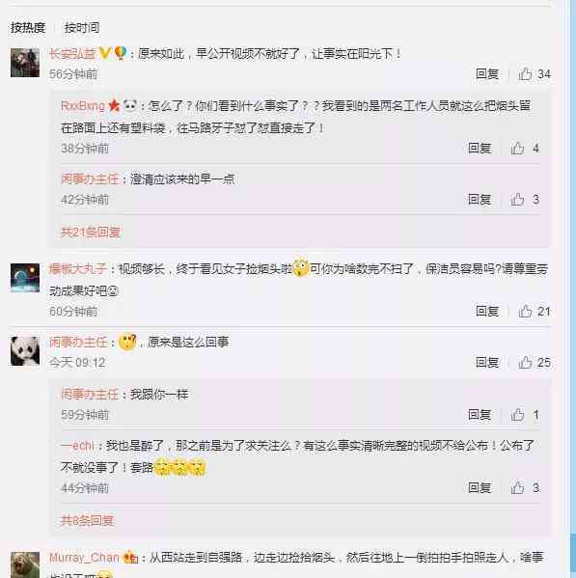Open RxxBxng's profile link
The height and width of the screenshot is (578, 576).
(83, 106)
